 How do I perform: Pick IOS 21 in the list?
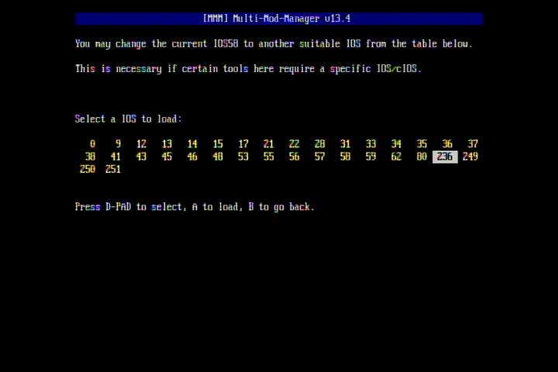[269, 144]
